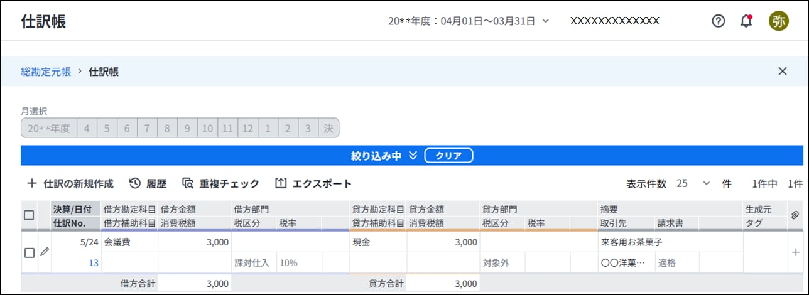Toggle the select-all header checkbox
Screen dimensions: 809x295
pyautogui.click(x=29, y=215)
